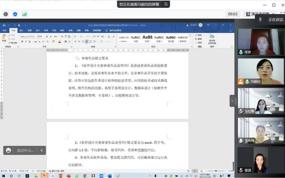
Task: Click the 说点什么 chat input field
Action: 26,150
